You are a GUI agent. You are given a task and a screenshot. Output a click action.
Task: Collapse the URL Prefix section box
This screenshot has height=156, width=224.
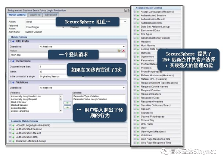click(x=10, y=41)
